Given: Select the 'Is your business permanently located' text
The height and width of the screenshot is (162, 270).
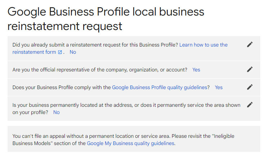Looking at the screenshot, I should [126, 109].
